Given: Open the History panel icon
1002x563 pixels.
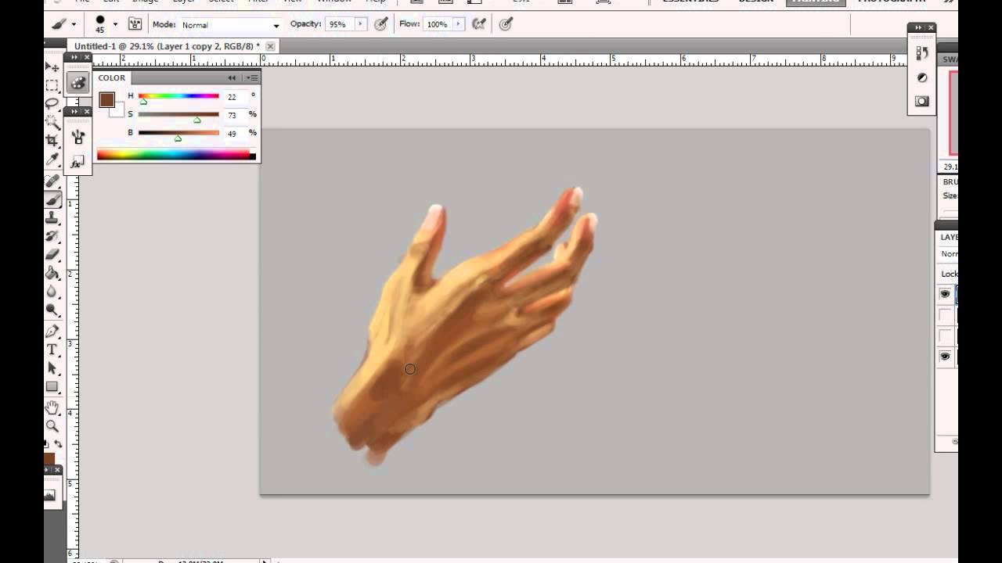Looking at the screenshot, I should pyautogui.click(x=921, y=53).
